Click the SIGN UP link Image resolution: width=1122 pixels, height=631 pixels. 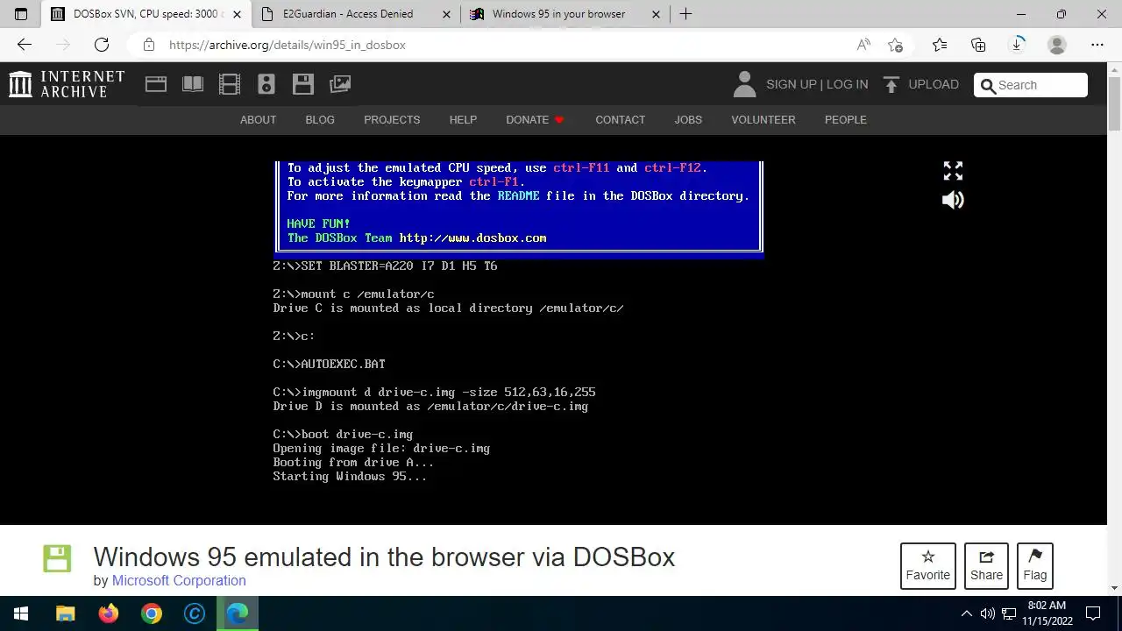[791, 84]
